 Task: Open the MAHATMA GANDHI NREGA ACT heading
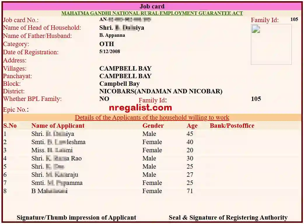point(152,13)
